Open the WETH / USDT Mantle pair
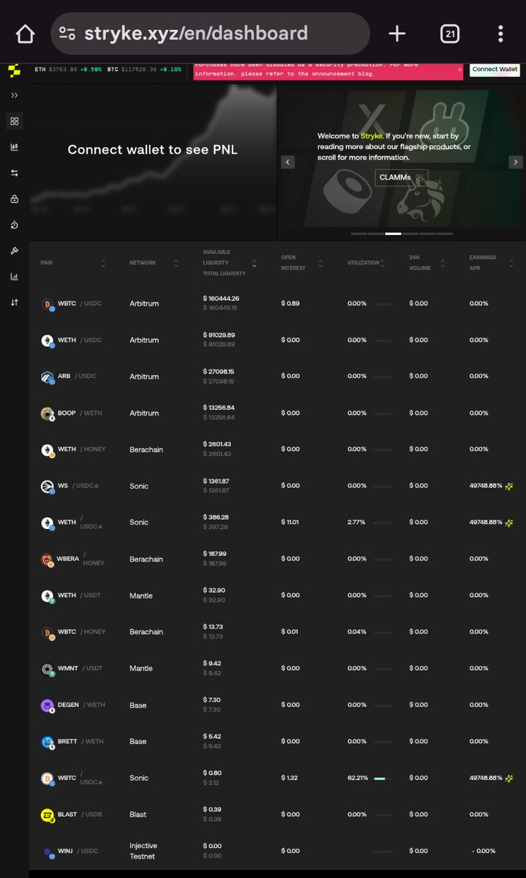Image resolution: width=526 pixels, height=878 pixels. pos(277,596)
